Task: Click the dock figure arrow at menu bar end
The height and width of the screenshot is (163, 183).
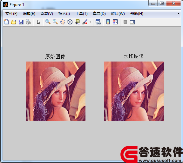Action: [x=178, y=13]
